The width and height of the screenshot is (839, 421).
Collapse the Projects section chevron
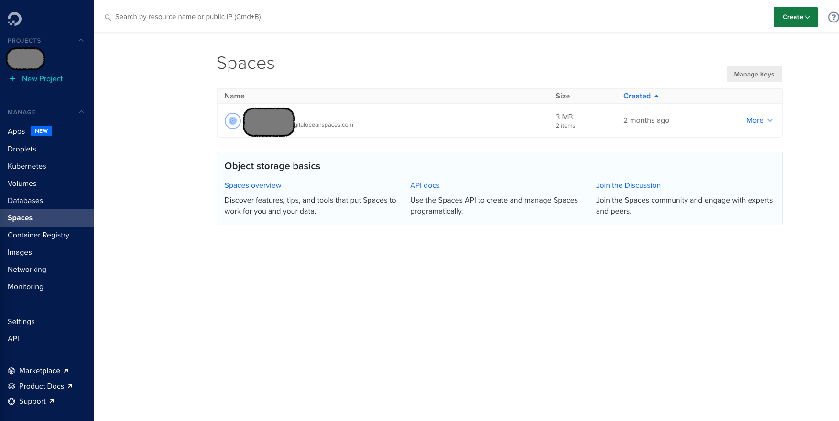click(x=81, y=40)
